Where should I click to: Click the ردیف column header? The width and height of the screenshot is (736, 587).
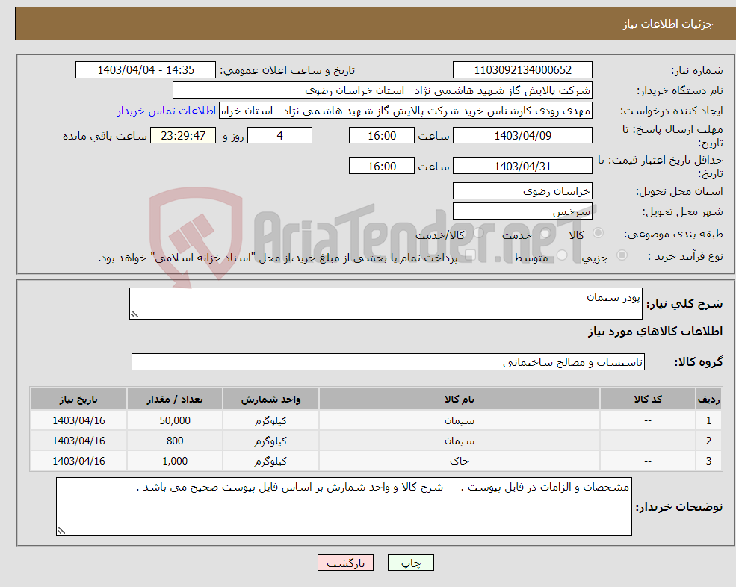click(708, 400)
